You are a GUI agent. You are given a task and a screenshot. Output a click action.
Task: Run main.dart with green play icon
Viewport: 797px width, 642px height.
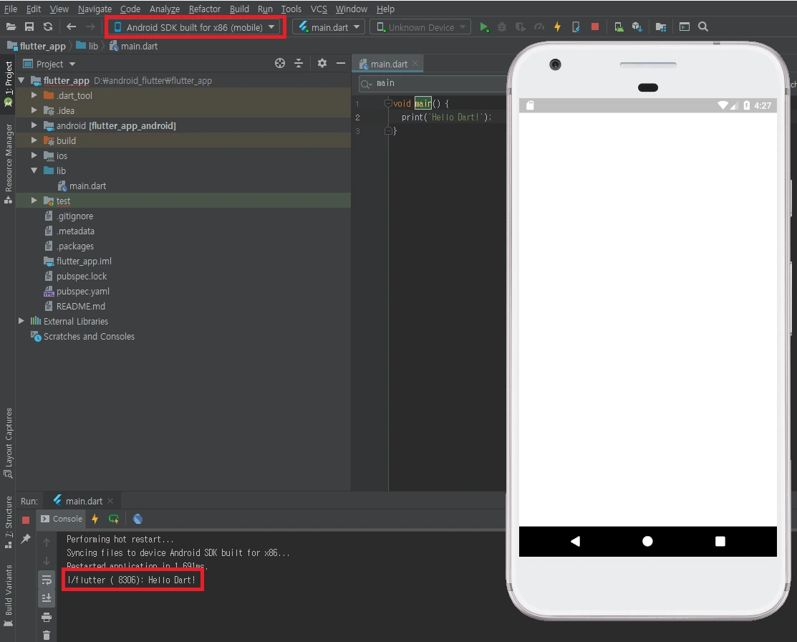[x=484, y=27]
